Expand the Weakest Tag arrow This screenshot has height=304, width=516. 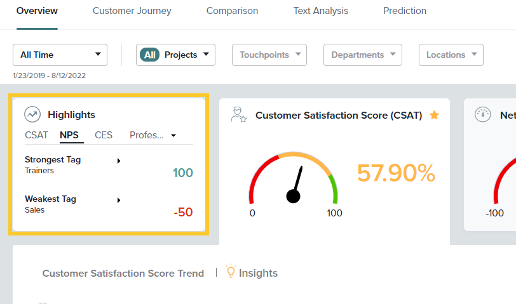pyautogui.click(x=119, y=201)
